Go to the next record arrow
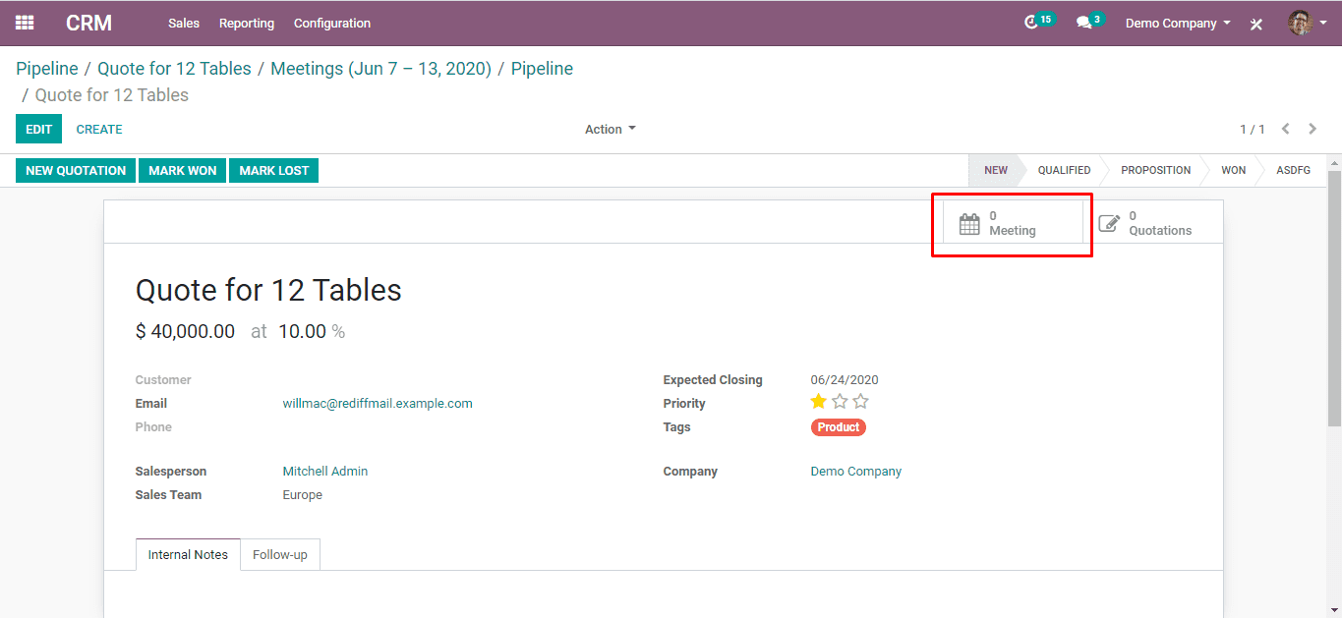Screen dimensions: 1342x618 click(x=1313, y=129)
